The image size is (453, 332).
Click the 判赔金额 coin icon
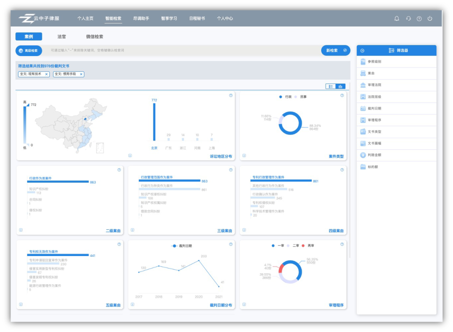click(x=363, y=155)
